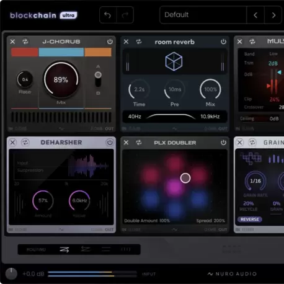Toggle J-Chorus power button
This screenshot has height=284, width=284.
click(110, 42)
